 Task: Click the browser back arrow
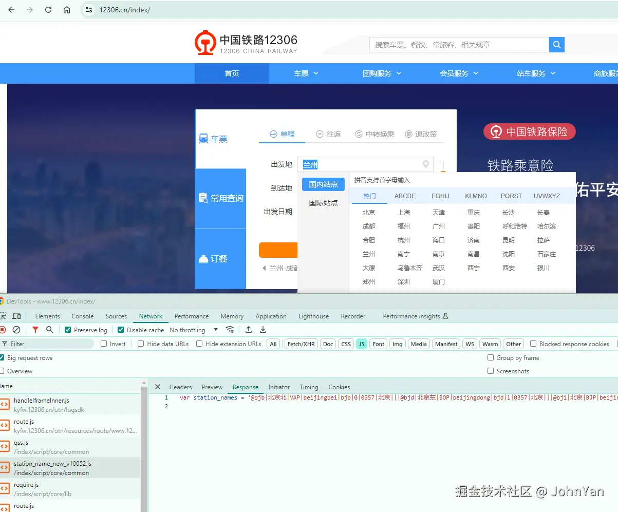pyautogui.click(x=11, y=10)
